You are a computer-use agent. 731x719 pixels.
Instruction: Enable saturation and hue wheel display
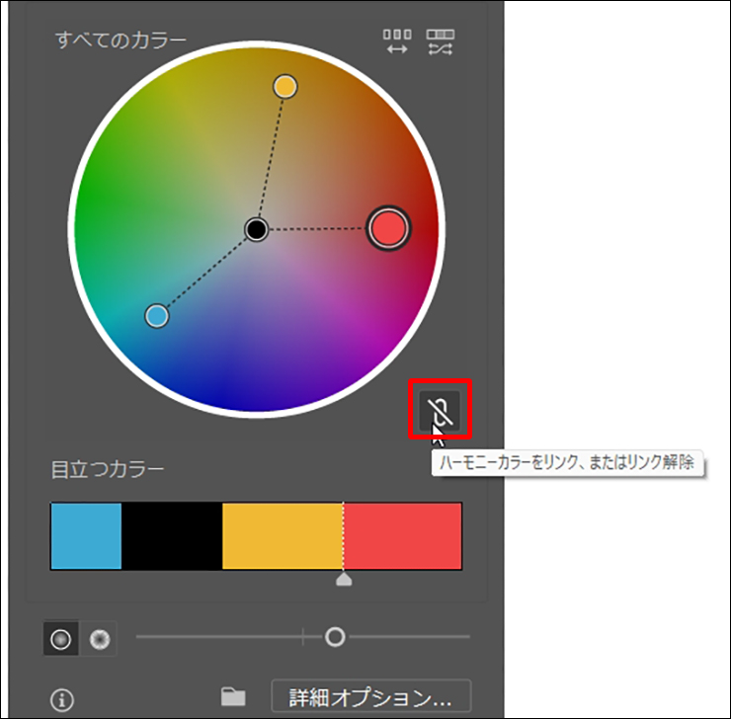[61, 639]
